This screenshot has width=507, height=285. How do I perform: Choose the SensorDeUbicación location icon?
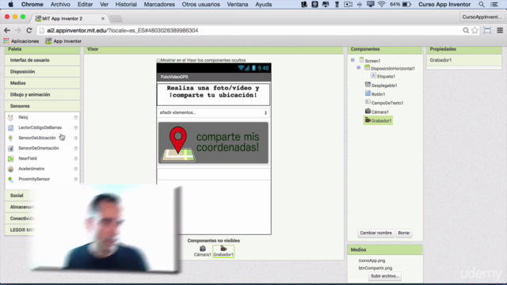pos(10,138)
